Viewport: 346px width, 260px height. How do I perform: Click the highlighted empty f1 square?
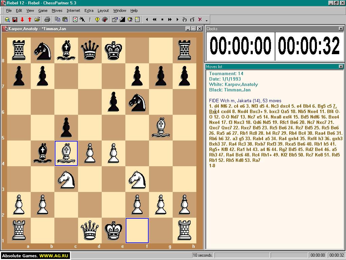(137, 230)
